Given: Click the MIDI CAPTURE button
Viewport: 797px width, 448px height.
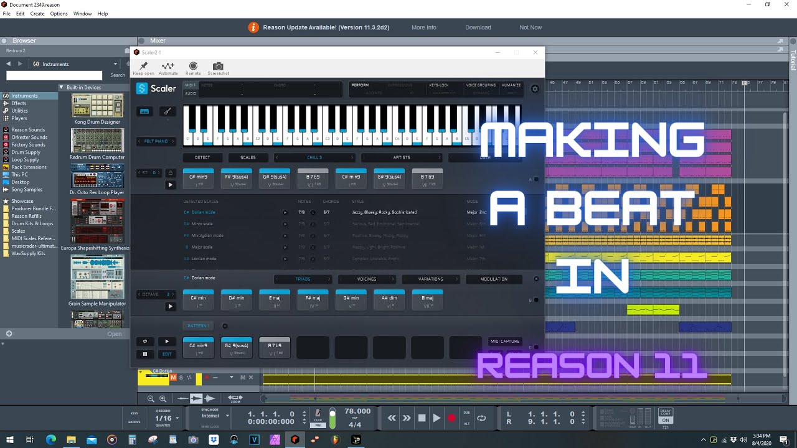Looking at the screenshot, I should (505, 341).
